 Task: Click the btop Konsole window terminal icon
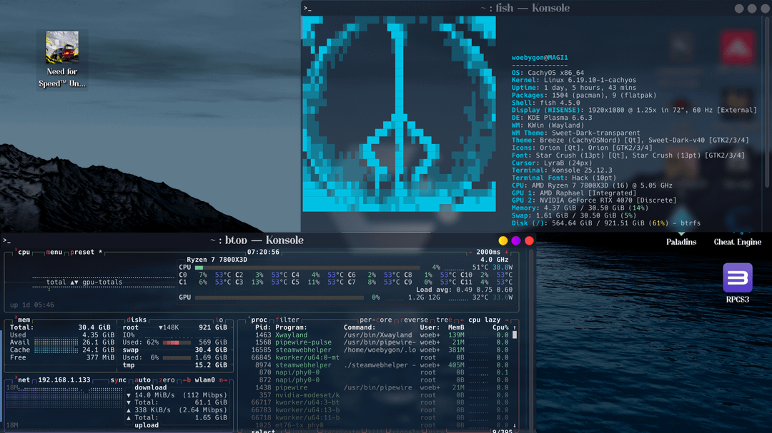point(6,240)
